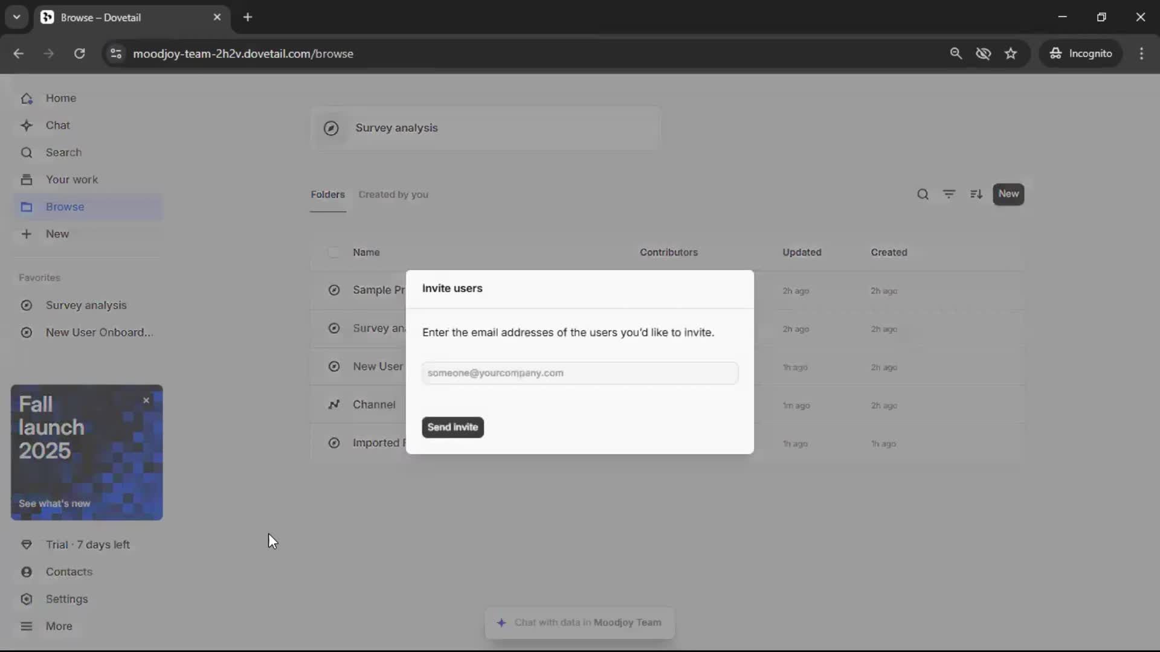Open the tab search dropdown arrow
The width and height of the screenshot is (1160, 652).
pos(17,17)
